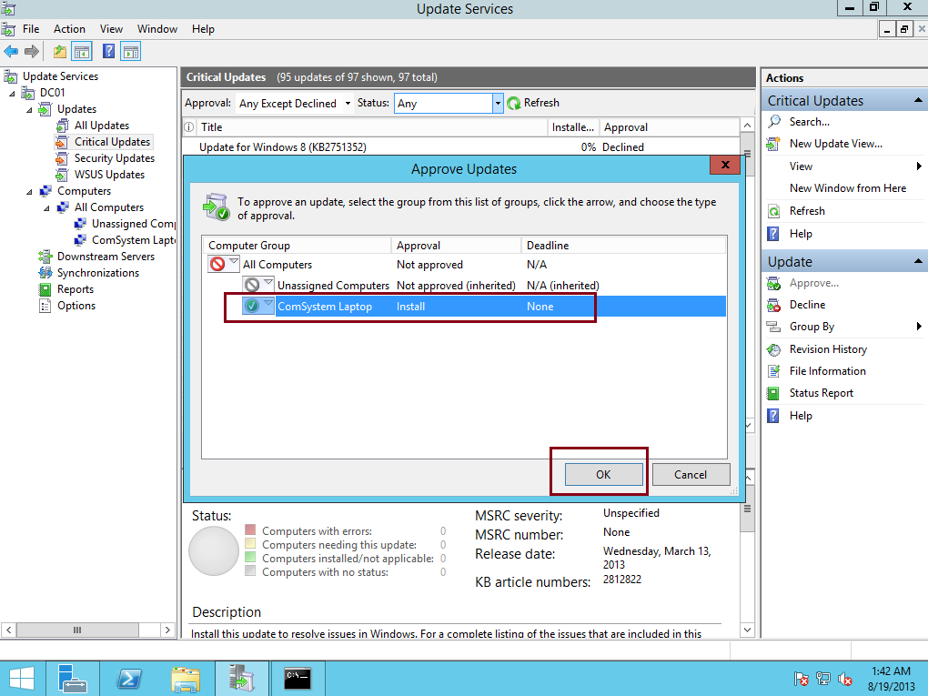Image resolution: width=928 pixels, height=696 pixels.
Task: Click the Revision History icon
Action: coord(773,349)
